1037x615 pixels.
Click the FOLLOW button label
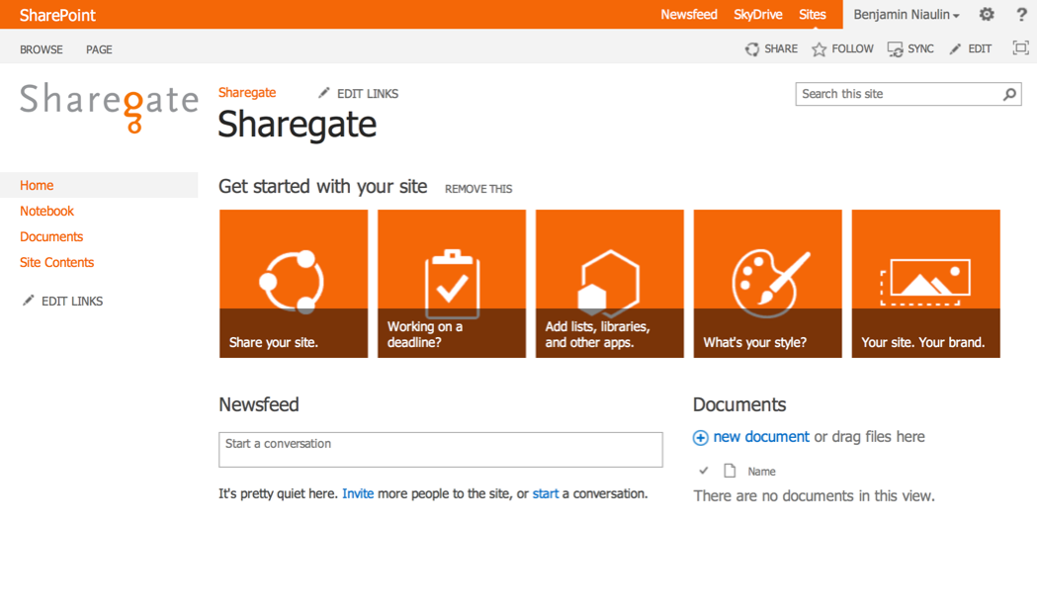tap(852, 48)
